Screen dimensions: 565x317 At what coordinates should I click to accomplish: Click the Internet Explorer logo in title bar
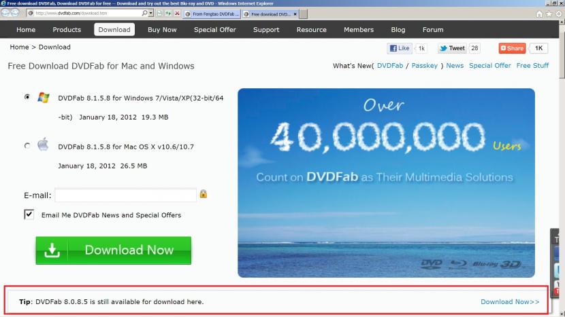3,3
